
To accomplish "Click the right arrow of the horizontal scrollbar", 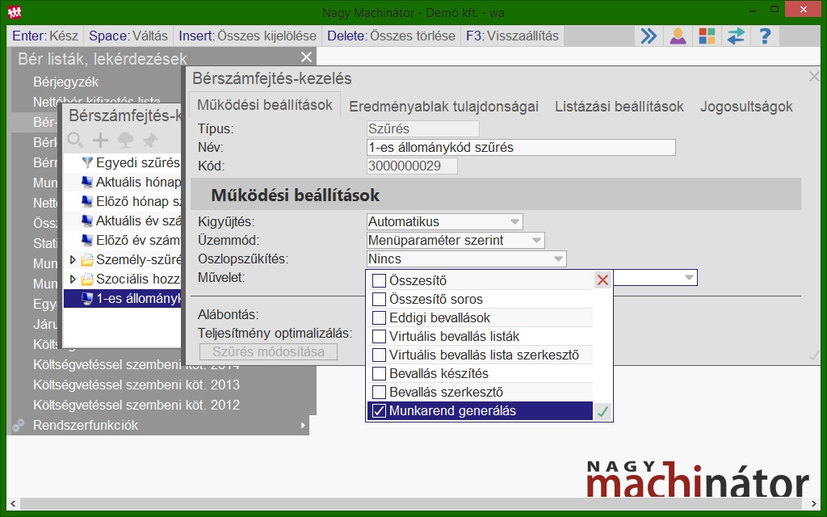I will (x=814, y=503).
